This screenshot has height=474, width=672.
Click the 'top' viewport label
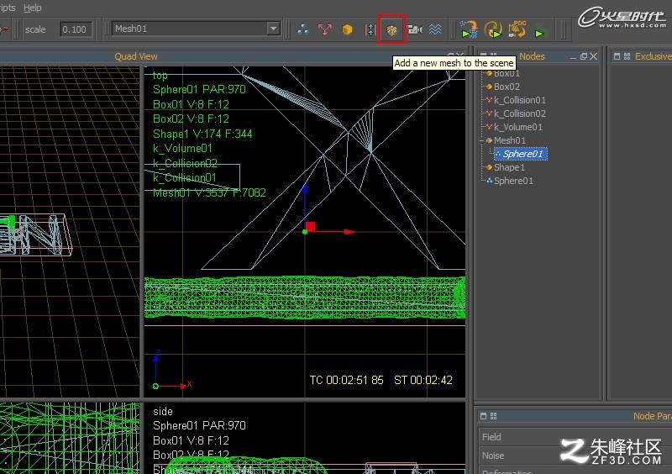pos(160,76)
